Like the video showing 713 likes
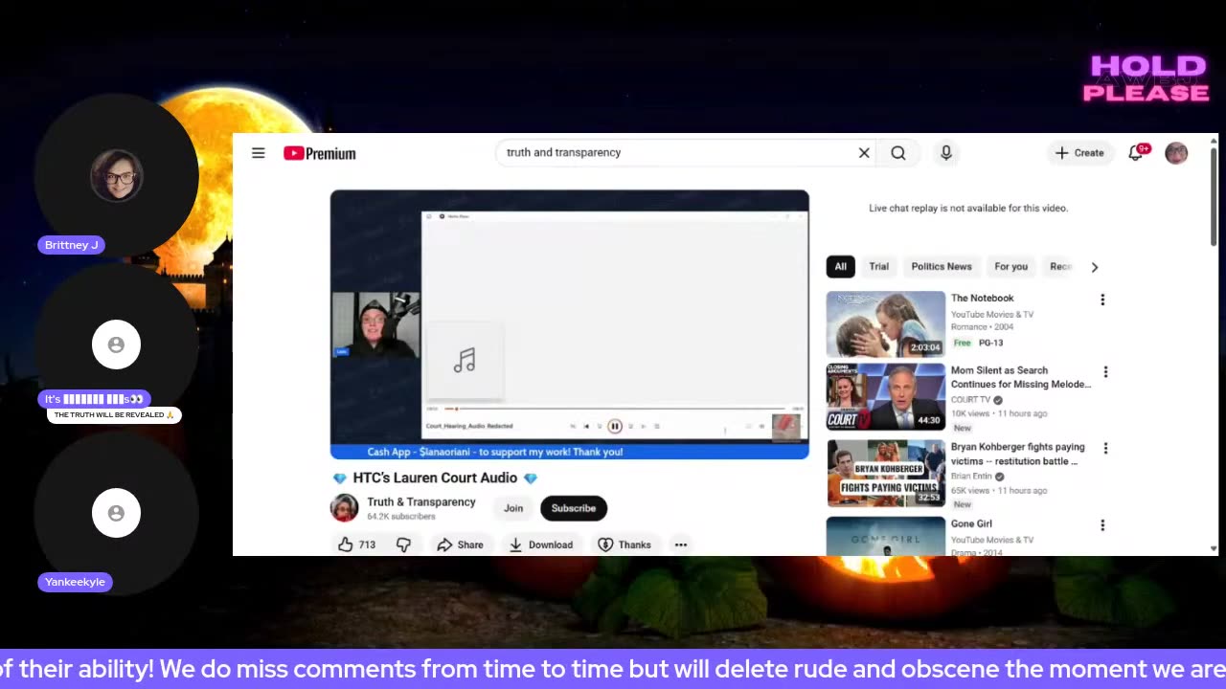 click(x=356, y=545)
